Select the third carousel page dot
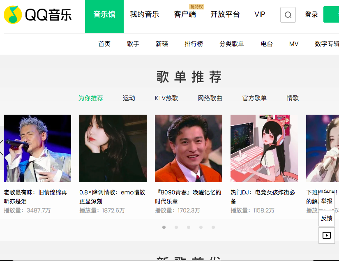The height and width of the screenshot is (261, 339). (x=189, y=227)
